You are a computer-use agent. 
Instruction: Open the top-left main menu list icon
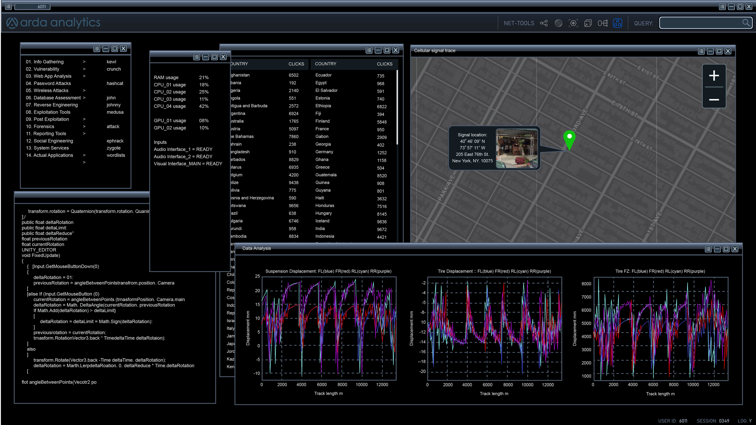(x=8, y=6)
